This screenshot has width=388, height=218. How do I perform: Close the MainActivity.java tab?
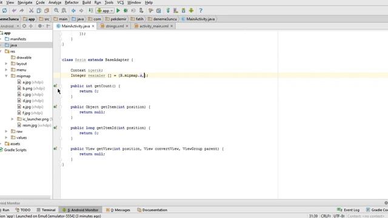[93, 26]
